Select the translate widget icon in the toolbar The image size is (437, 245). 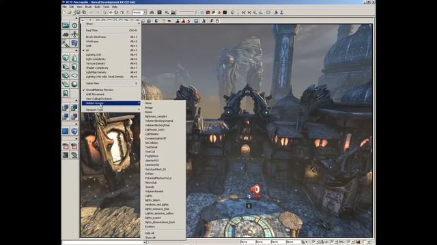click(111, 12)
